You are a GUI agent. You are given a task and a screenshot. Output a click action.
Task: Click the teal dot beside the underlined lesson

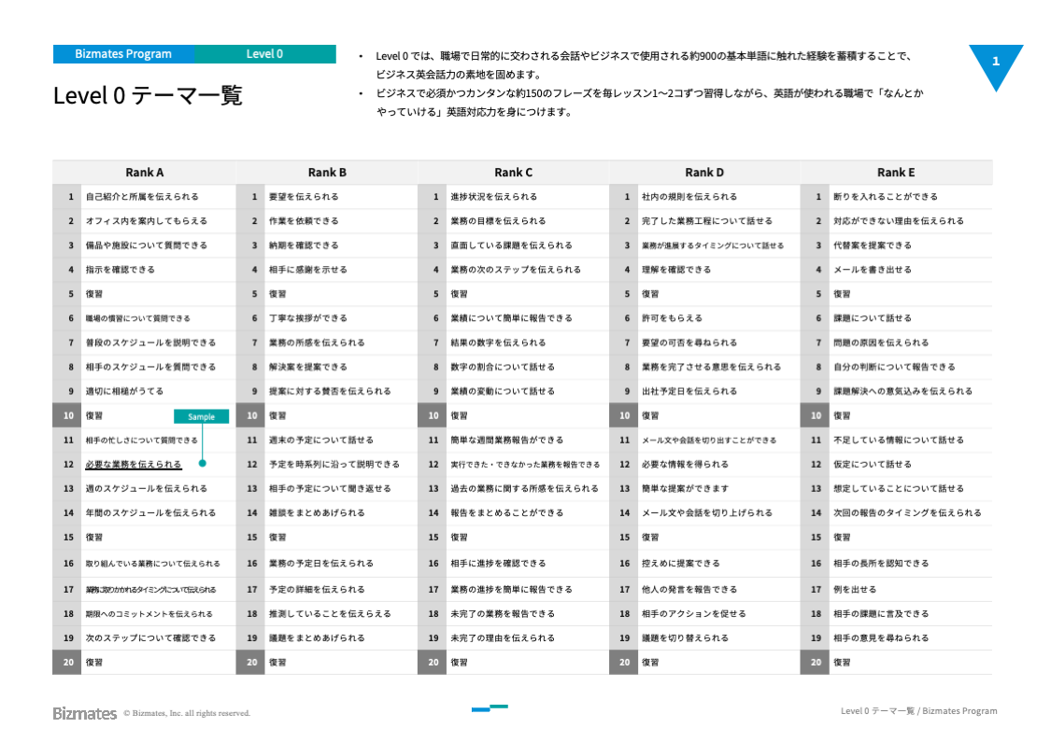[x=202, y=463]
